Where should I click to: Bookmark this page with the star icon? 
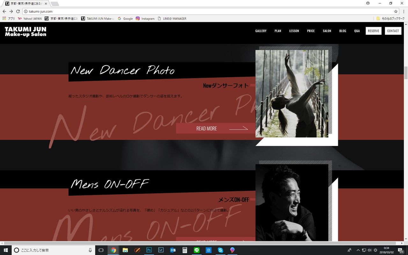tap(396, 11)
